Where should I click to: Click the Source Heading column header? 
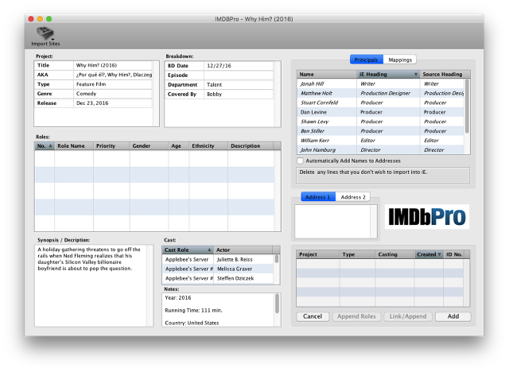(445, 74)
